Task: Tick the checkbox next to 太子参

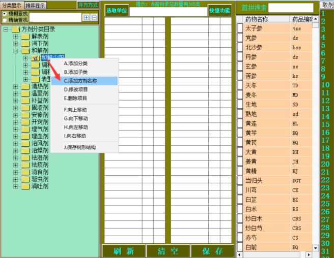Action: (240, 28)
